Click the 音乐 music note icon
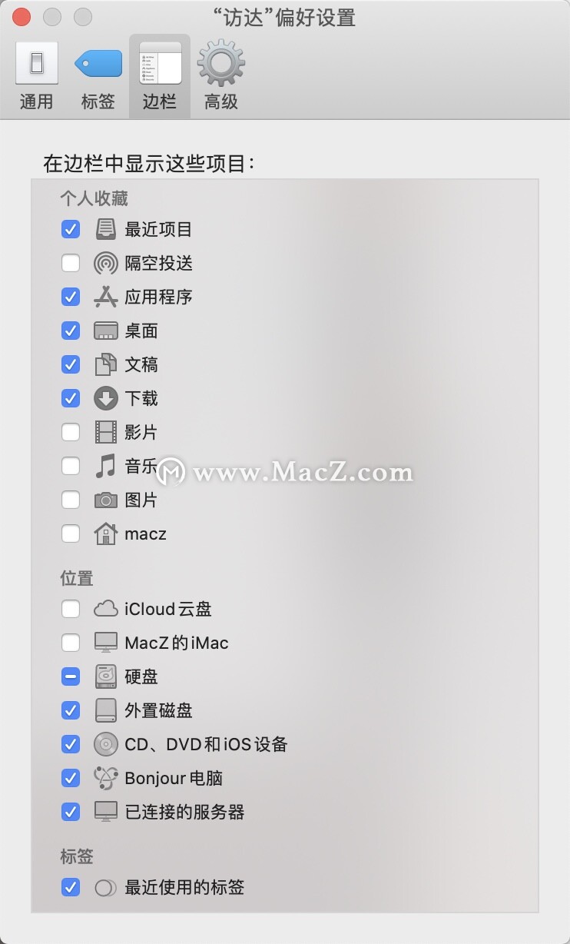Viewport: 570px width, 944px height. [x=106, y=466]
